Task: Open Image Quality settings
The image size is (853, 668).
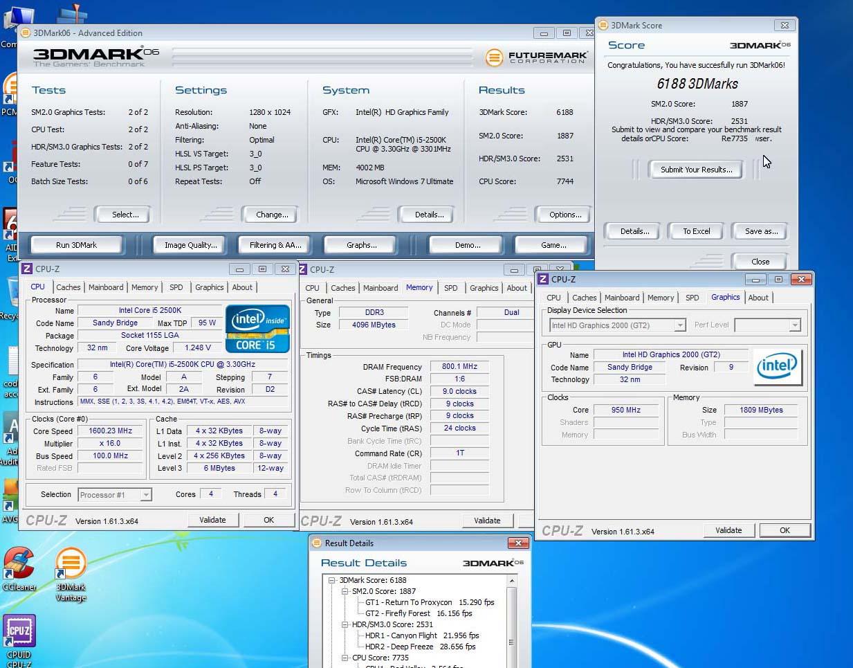Action: (190, 245)
